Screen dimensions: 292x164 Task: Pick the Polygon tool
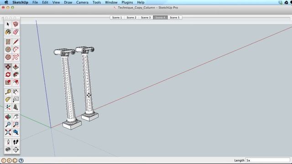[x=8, y=57]
